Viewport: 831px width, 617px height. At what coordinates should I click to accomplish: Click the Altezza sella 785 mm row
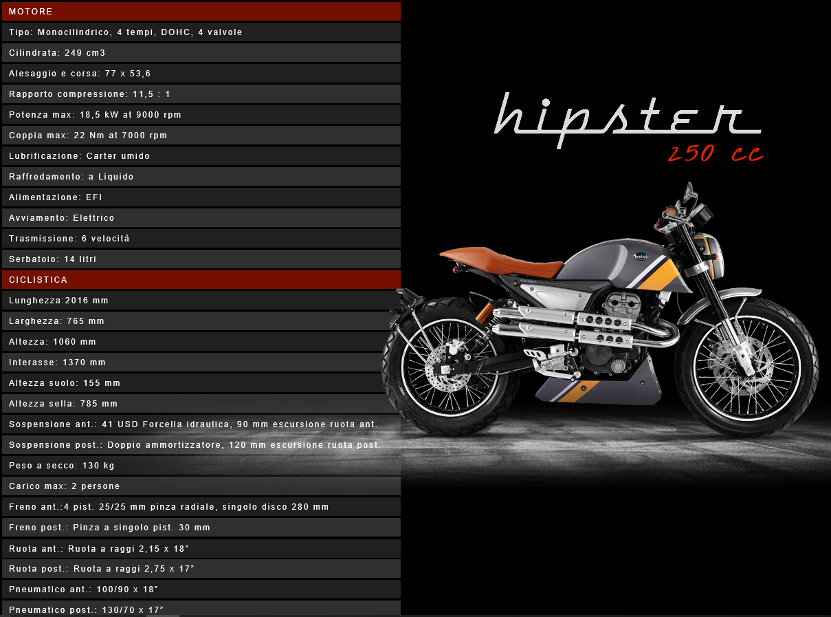(x=201, y=404)
